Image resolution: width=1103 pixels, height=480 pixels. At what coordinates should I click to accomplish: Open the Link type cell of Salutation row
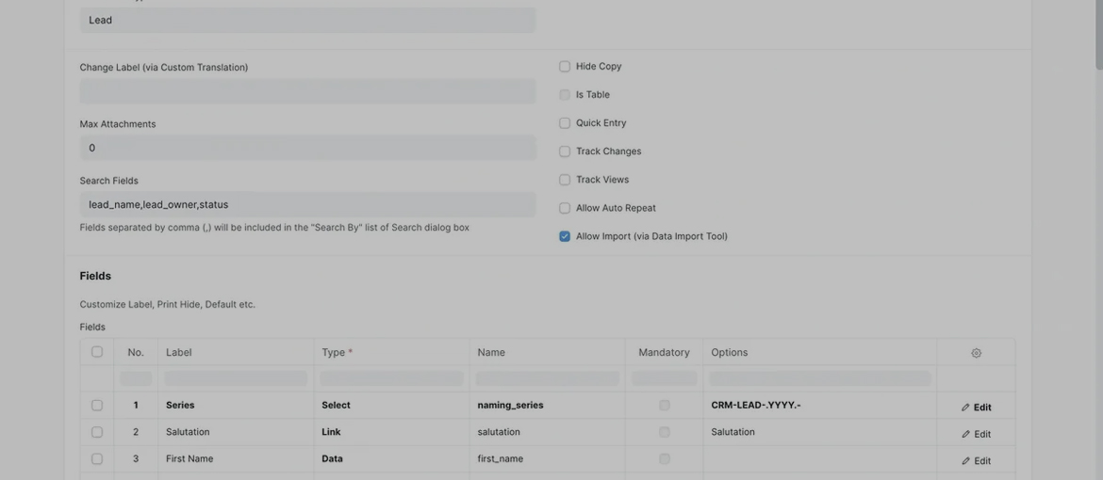point(391,432)
